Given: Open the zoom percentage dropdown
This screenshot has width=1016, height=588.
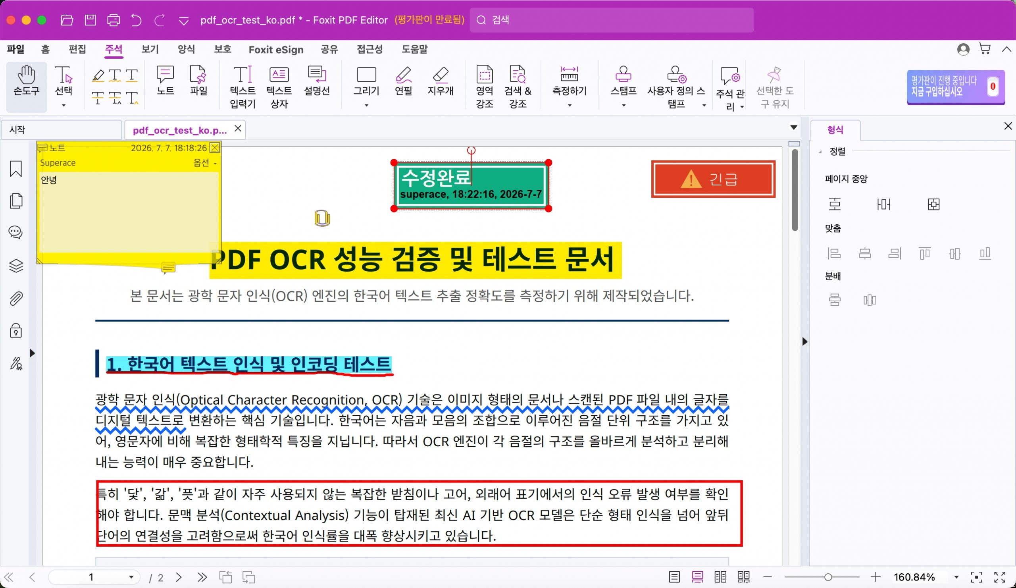Looking at the screenshot, I should [x=956, y=577].
